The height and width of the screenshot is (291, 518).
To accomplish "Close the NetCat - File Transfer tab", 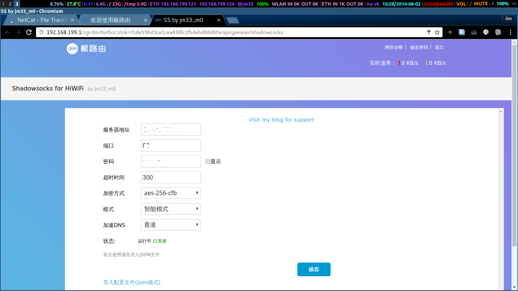I will point(72,20).
